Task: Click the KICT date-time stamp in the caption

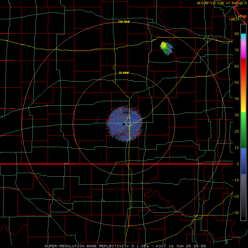Action: [x=181, y=246]
